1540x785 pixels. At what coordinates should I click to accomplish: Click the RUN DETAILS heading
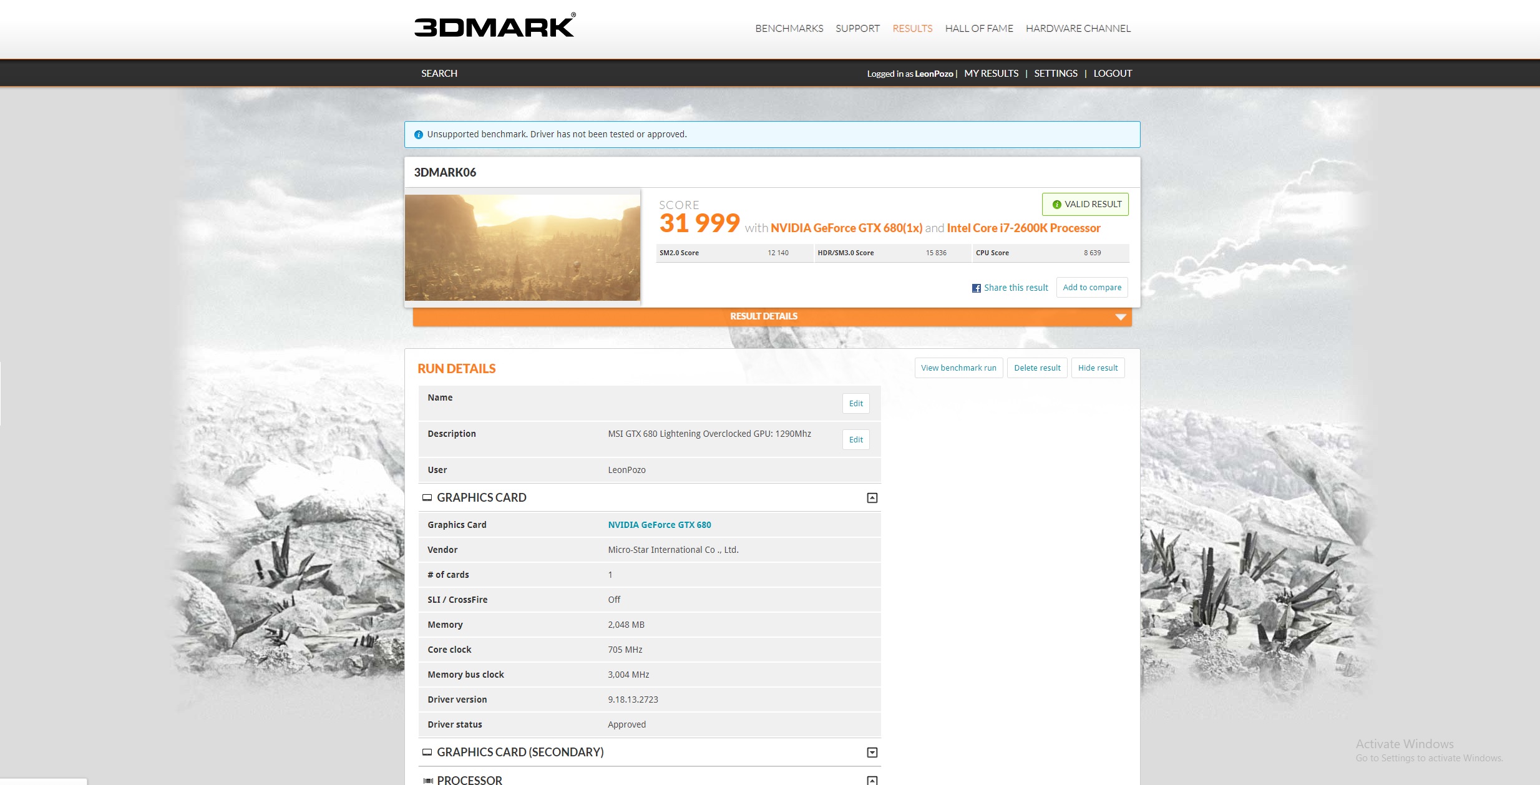(x=456, y=369)
